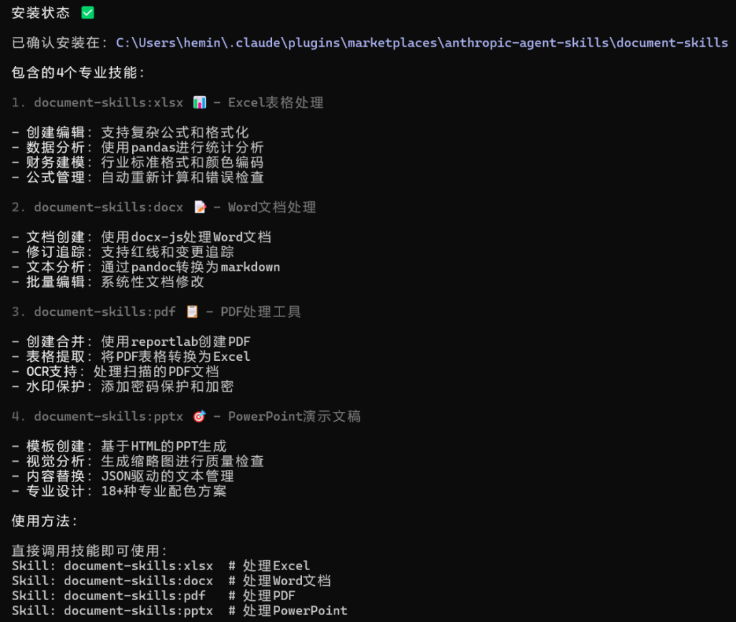
Task: Click the comment '# 处理Word文档'
Action: coord(280,580)
